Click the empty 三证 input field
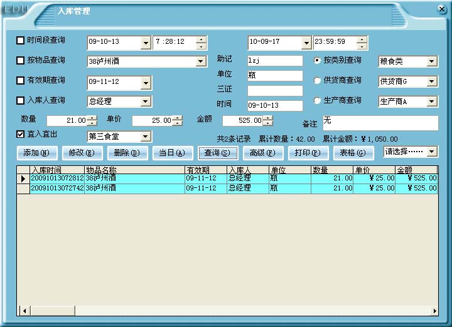452x327 pixels. pyautogui.click(x=275, y=91)
